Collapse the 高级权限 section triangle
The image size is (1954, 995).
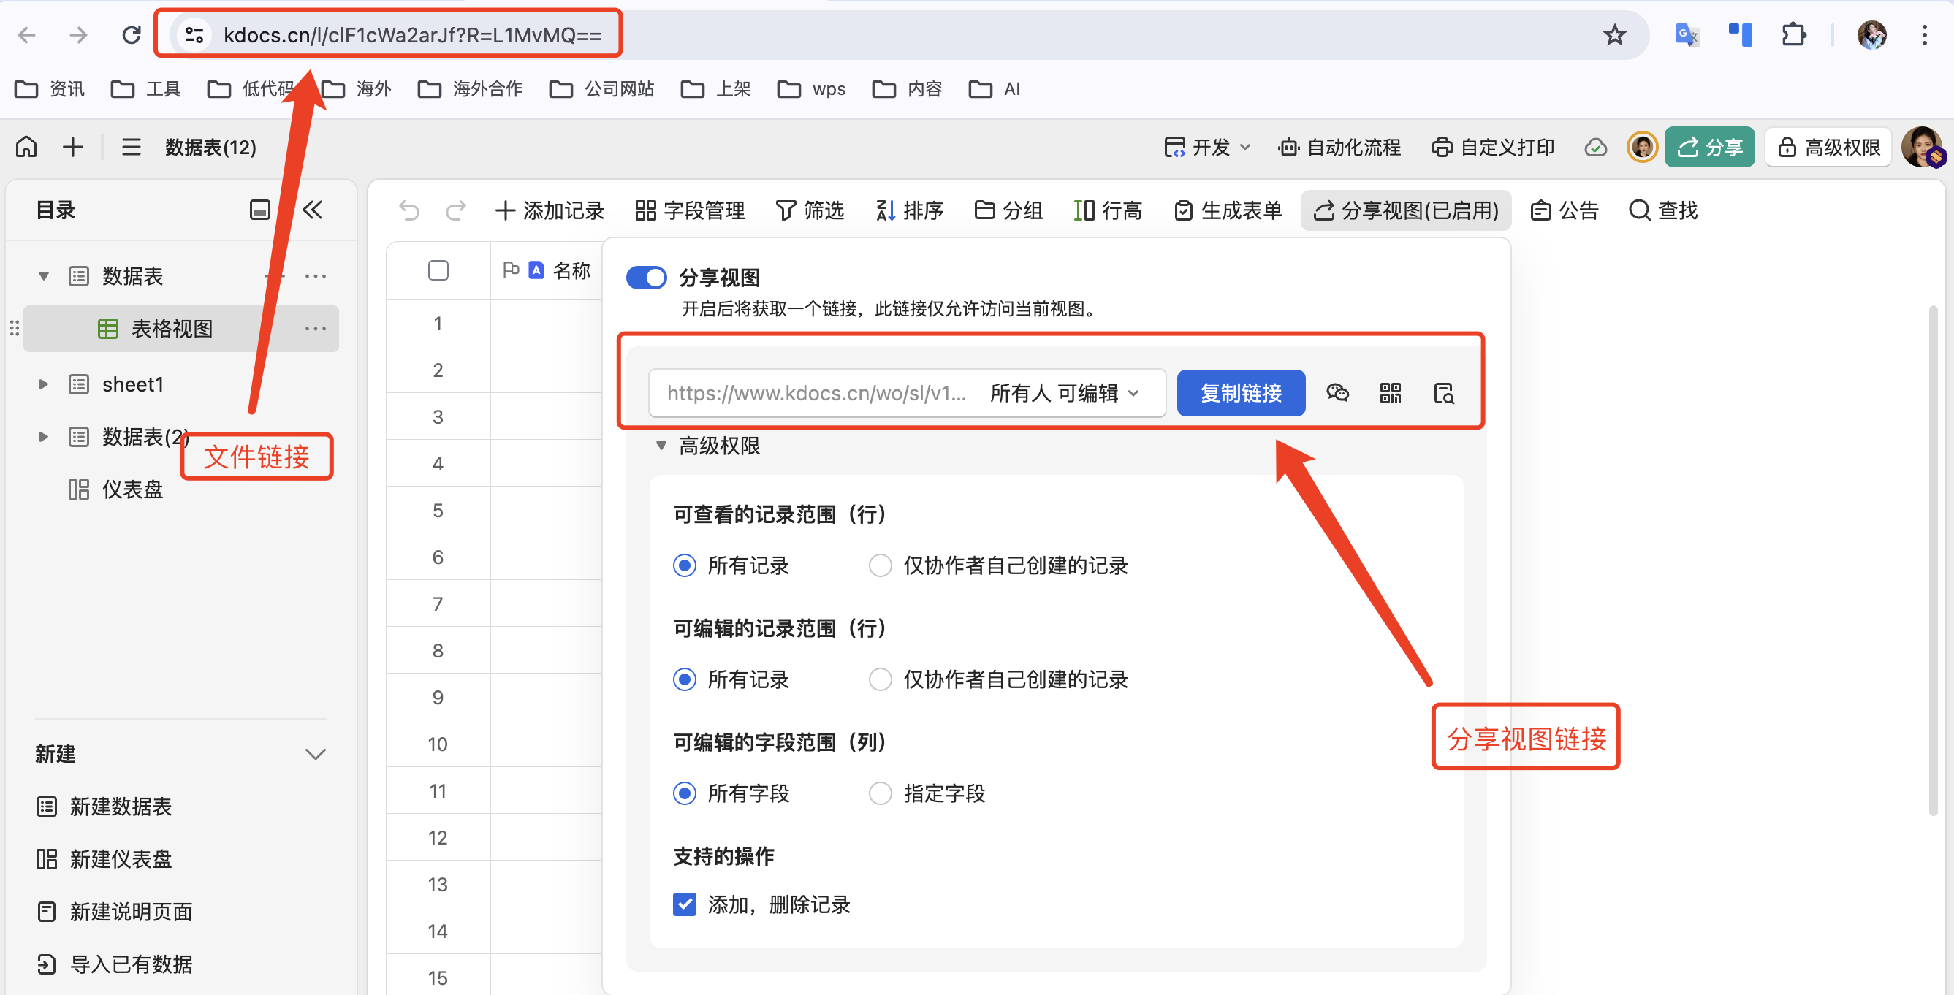(661, 446)
